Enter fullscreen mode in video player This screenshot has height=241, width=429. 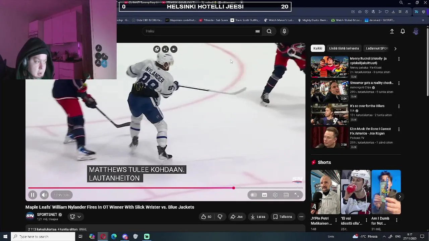297,195
